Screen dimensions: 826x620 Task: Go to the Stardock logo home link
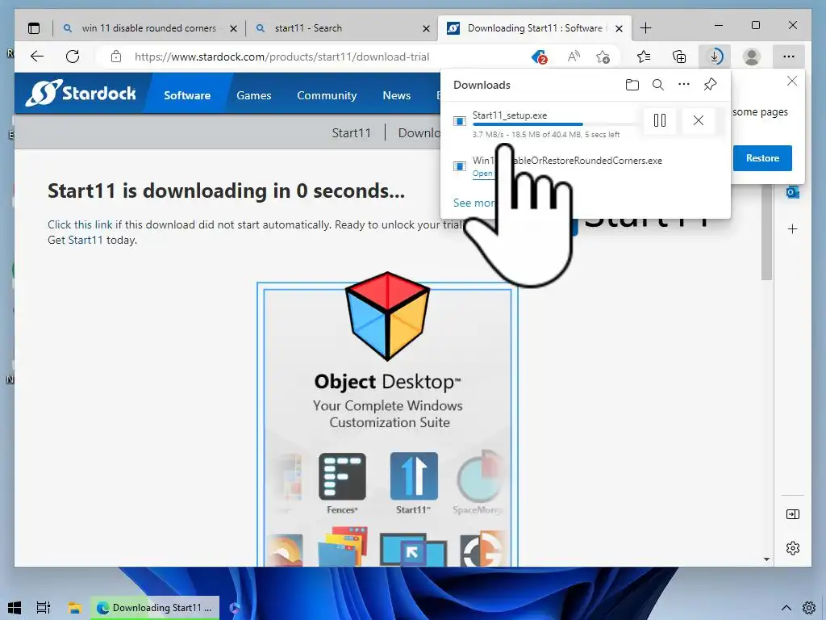(x=81, y=94)
